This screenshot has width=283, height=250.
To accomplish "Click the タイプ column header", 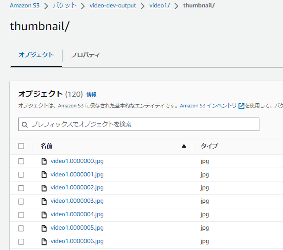I will coord(209,146).
